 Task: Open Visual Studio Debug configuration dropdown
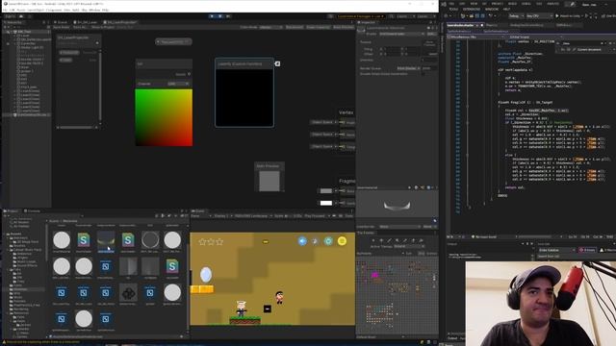point(516,16)
